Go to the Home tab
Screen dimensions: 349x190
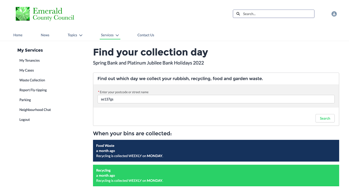click(x=18, y=35)
